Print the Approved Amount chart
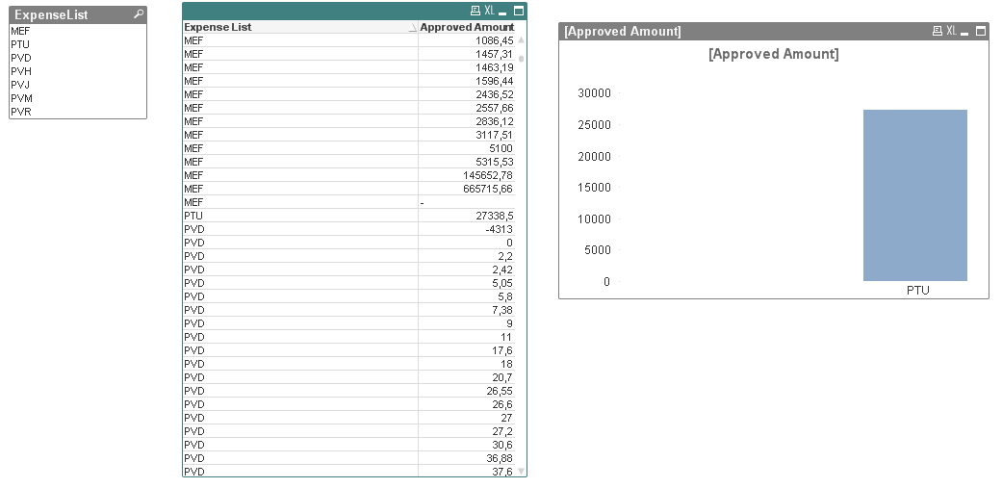Image resolution: width=1002 pixels, height=488 pixels. click(x=938, y=31)
